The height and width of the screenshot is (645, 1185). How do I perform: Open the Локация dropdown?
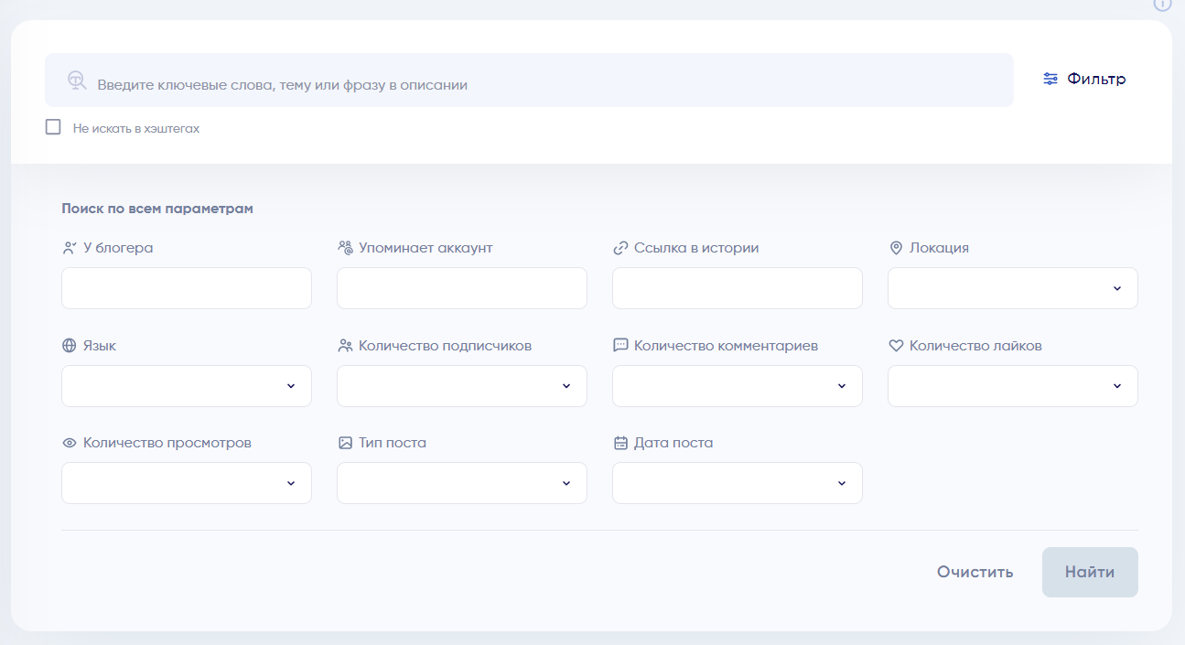pos(1012,288)
